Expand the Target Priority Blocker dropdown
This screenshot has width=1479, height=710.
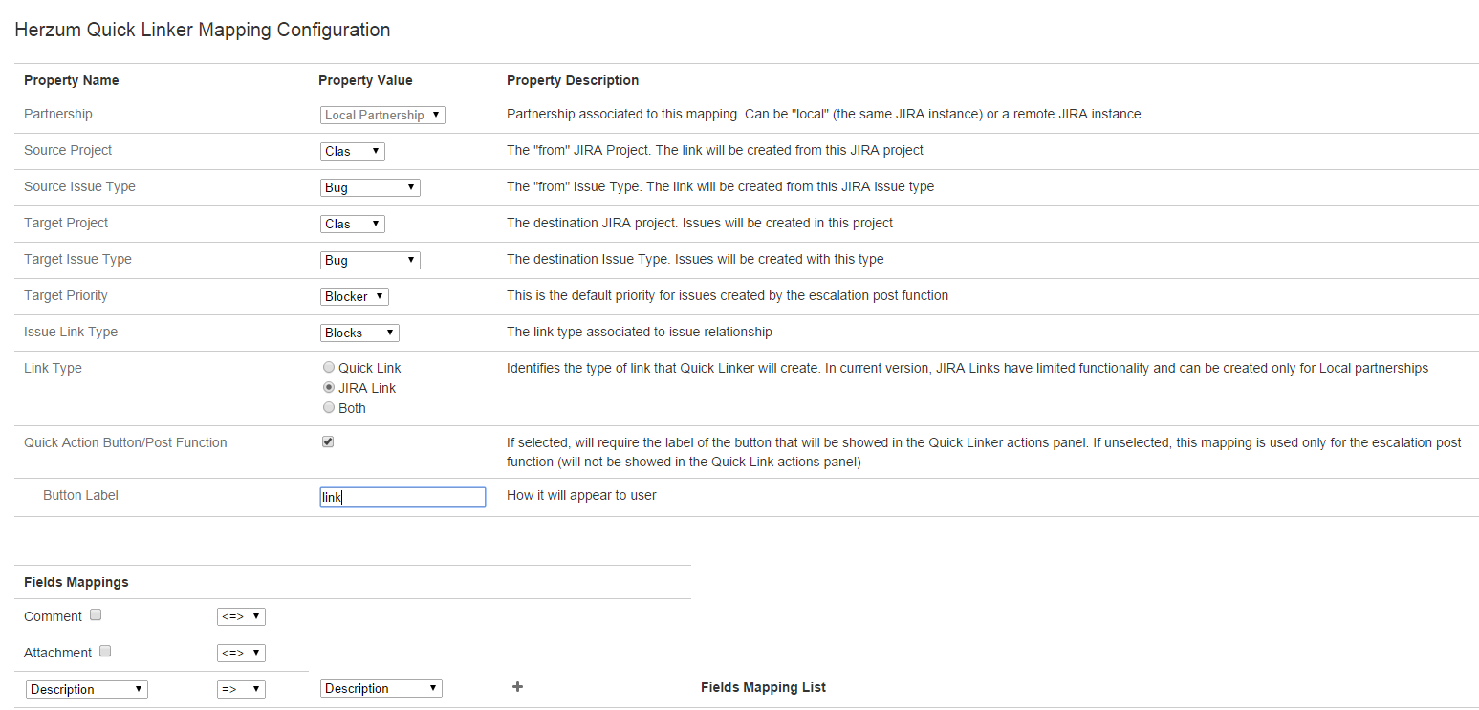coord(354,296)
